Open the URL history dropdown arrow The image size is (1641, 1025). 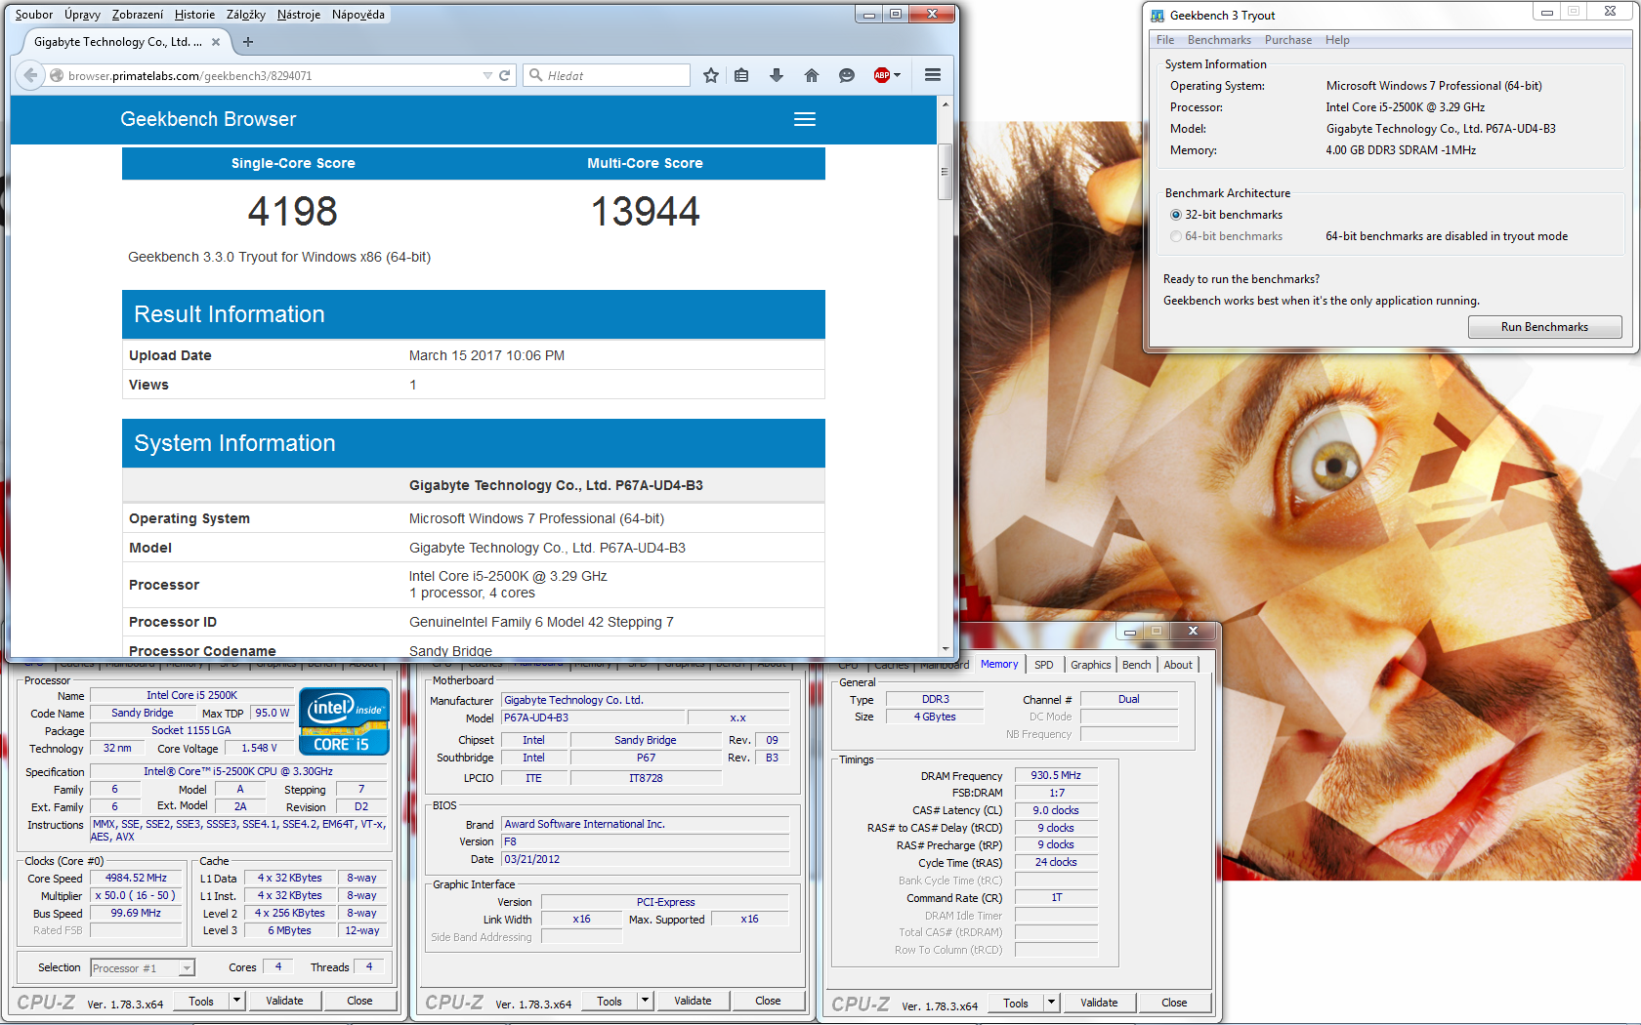tap(487, 75)
